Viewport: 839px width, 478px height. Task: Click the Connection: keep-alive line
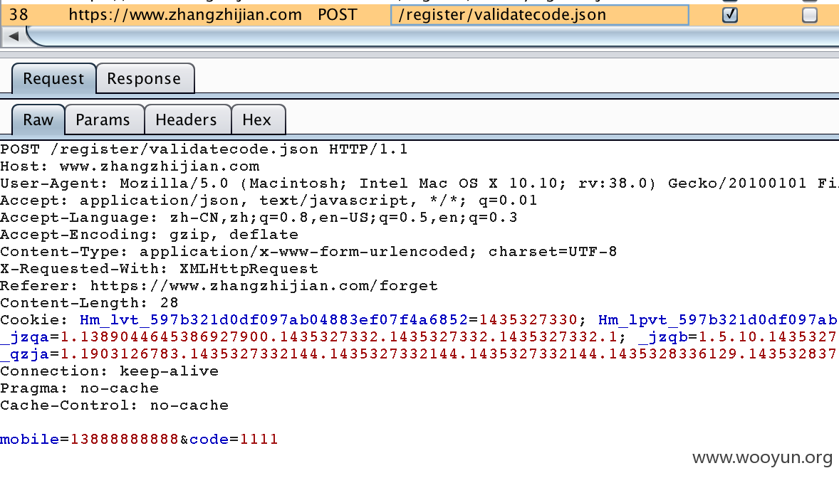pos(110,371)
